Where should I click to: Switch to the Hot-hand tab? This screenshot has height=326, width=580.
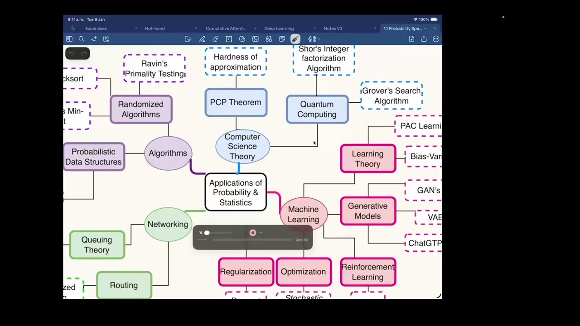155,29
